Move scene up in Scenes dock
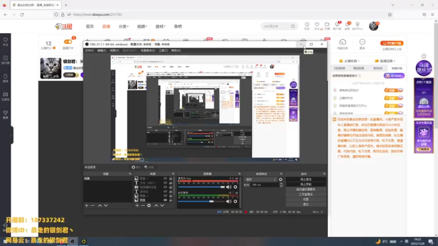438x246 pixels. point(100,206)
